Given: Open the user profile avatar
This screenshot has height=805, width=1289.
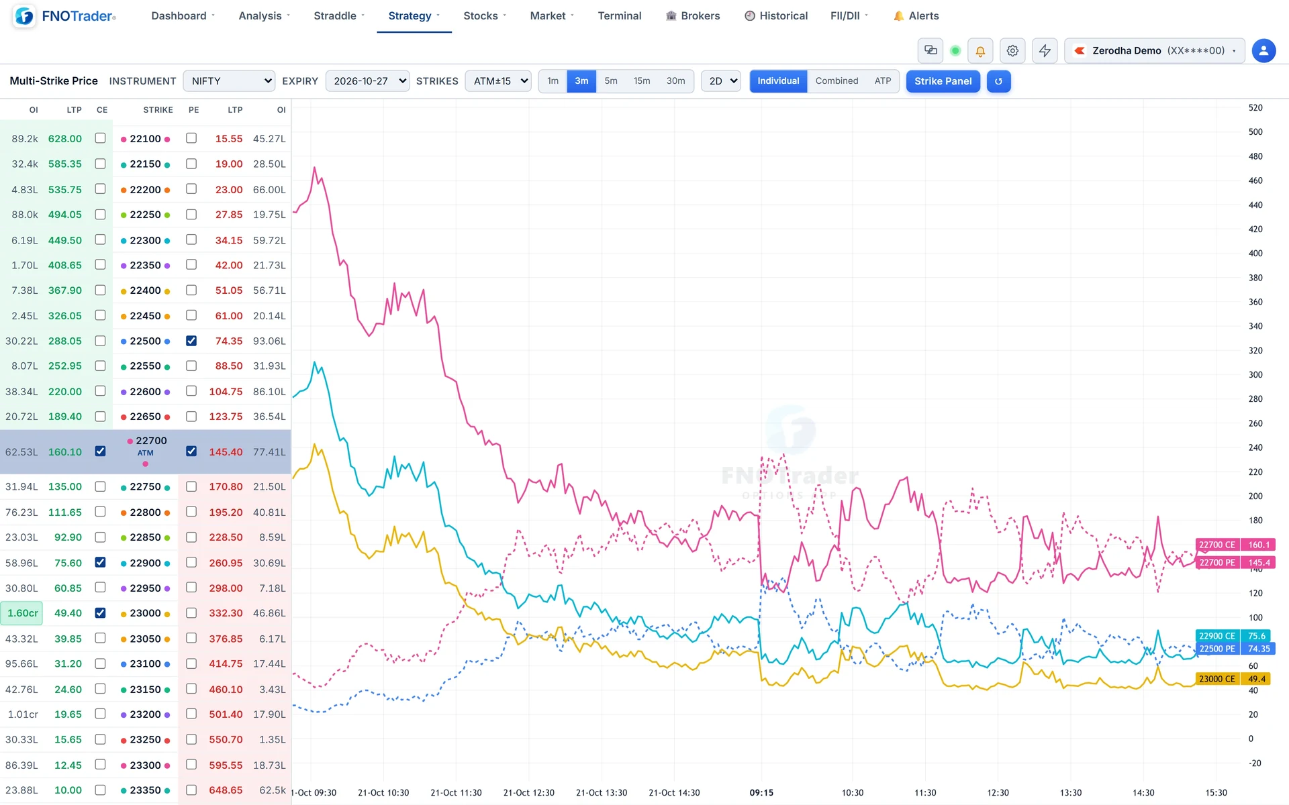Looking at the screenshot, I should click(x=1263, y=51).
